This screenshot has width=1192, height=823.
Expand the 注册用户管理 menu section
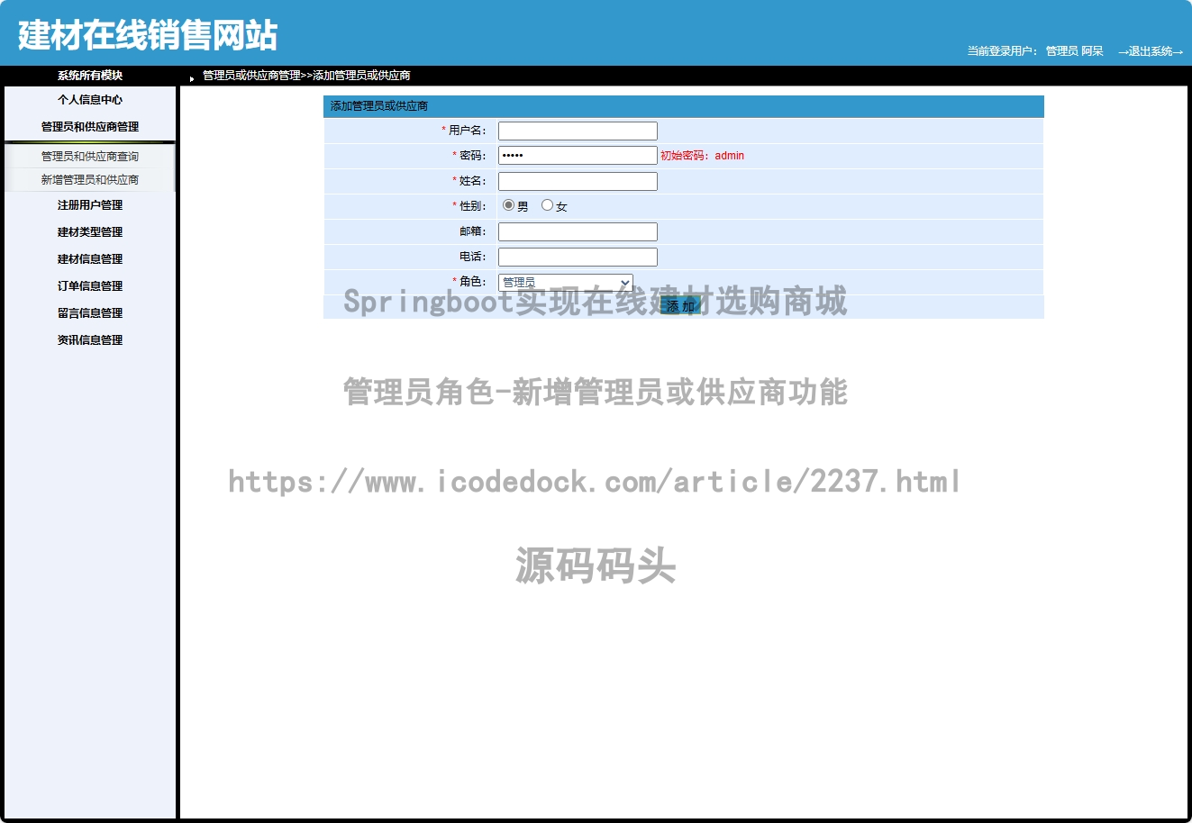coord(90,205)
